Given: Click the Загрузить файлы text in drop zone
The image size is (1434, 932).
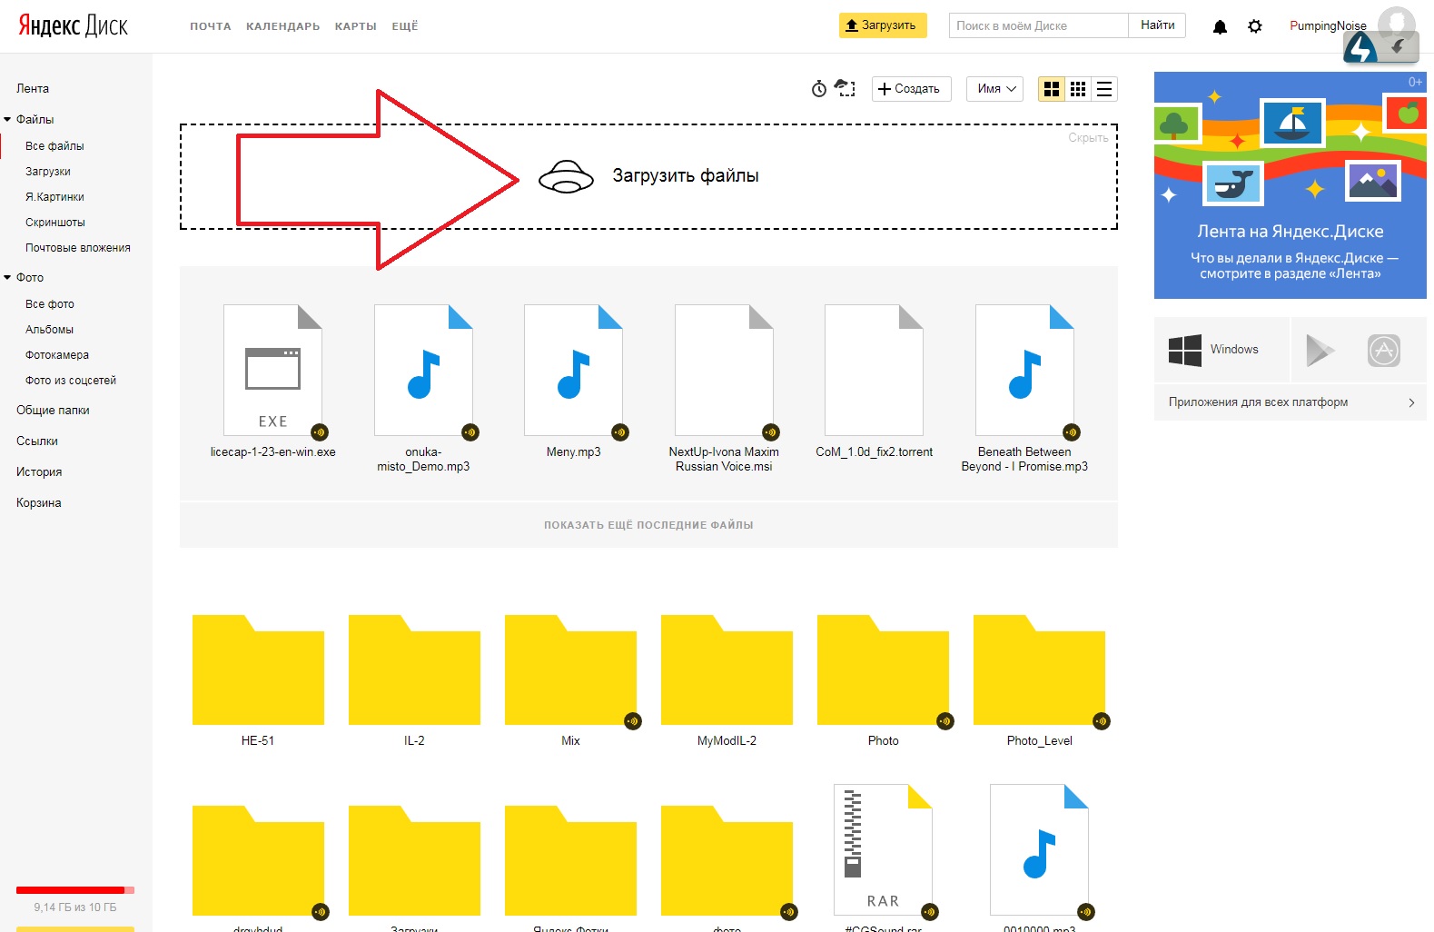Looking at the screenshot, I should (686, 175).
